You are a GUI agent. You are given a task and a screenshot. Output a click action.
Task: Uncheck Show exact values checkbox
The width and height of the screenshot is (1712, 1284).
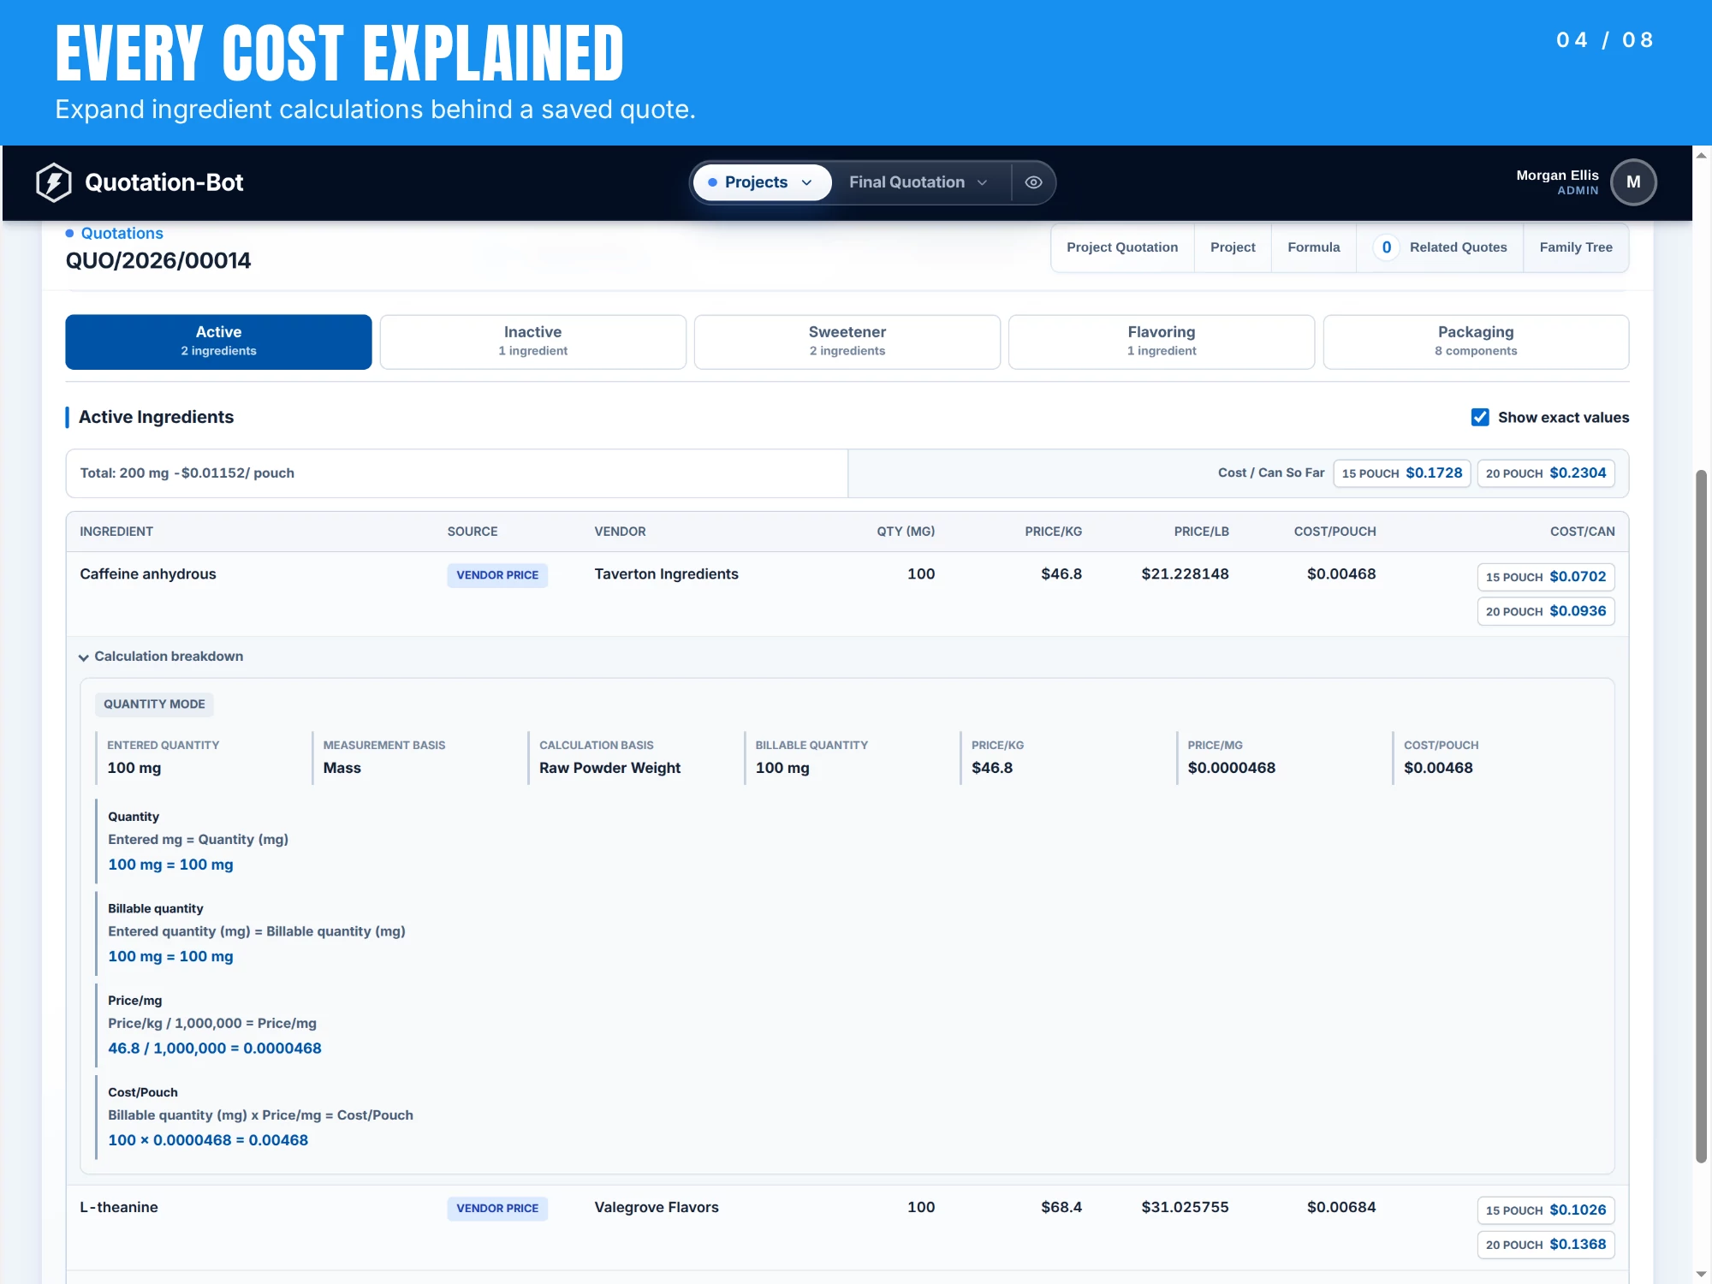click(x=1480, y=417)
